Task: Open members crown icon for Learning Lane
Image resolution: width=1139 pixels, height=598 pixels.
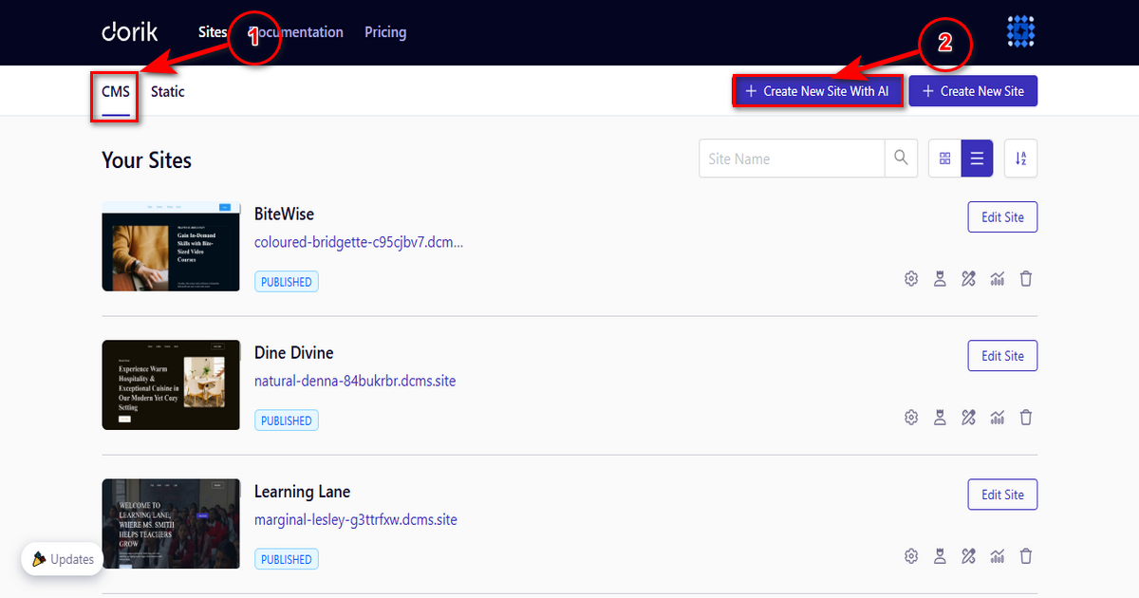Action: point(940,556)
